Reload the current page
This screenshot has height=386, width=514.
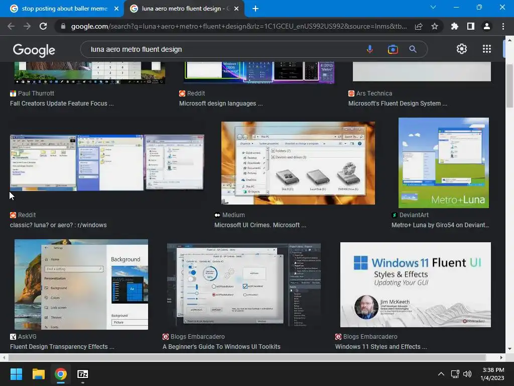tap(43, 26)
